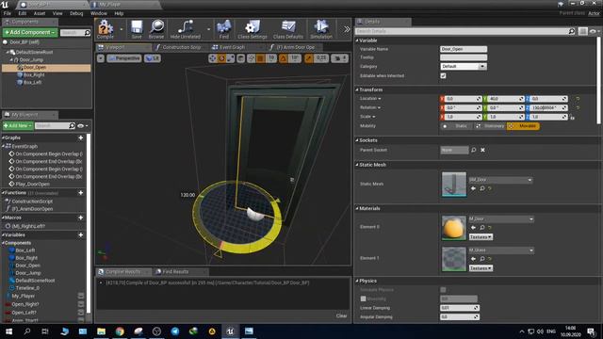Image resolution: width=603 pixels, height=339 pixels.
Task: Compile the Door_BP blueprint
Action: pos(105,29)
